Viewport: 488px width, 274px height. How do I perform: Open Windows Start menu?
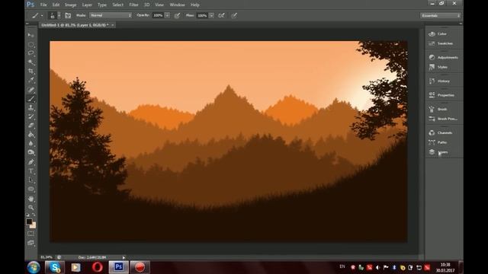pyautogui.click(x=34, y=267)
